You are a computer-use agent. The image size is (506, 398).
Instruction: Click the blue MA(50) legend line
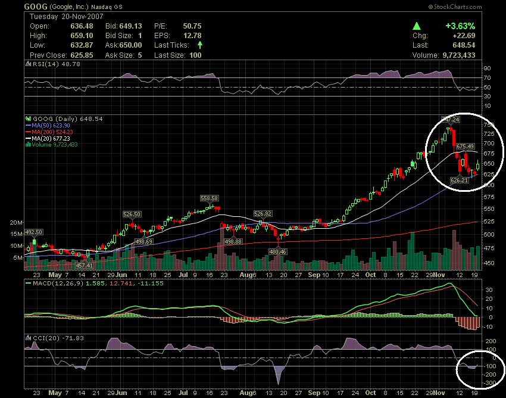(x=28, y=125)
